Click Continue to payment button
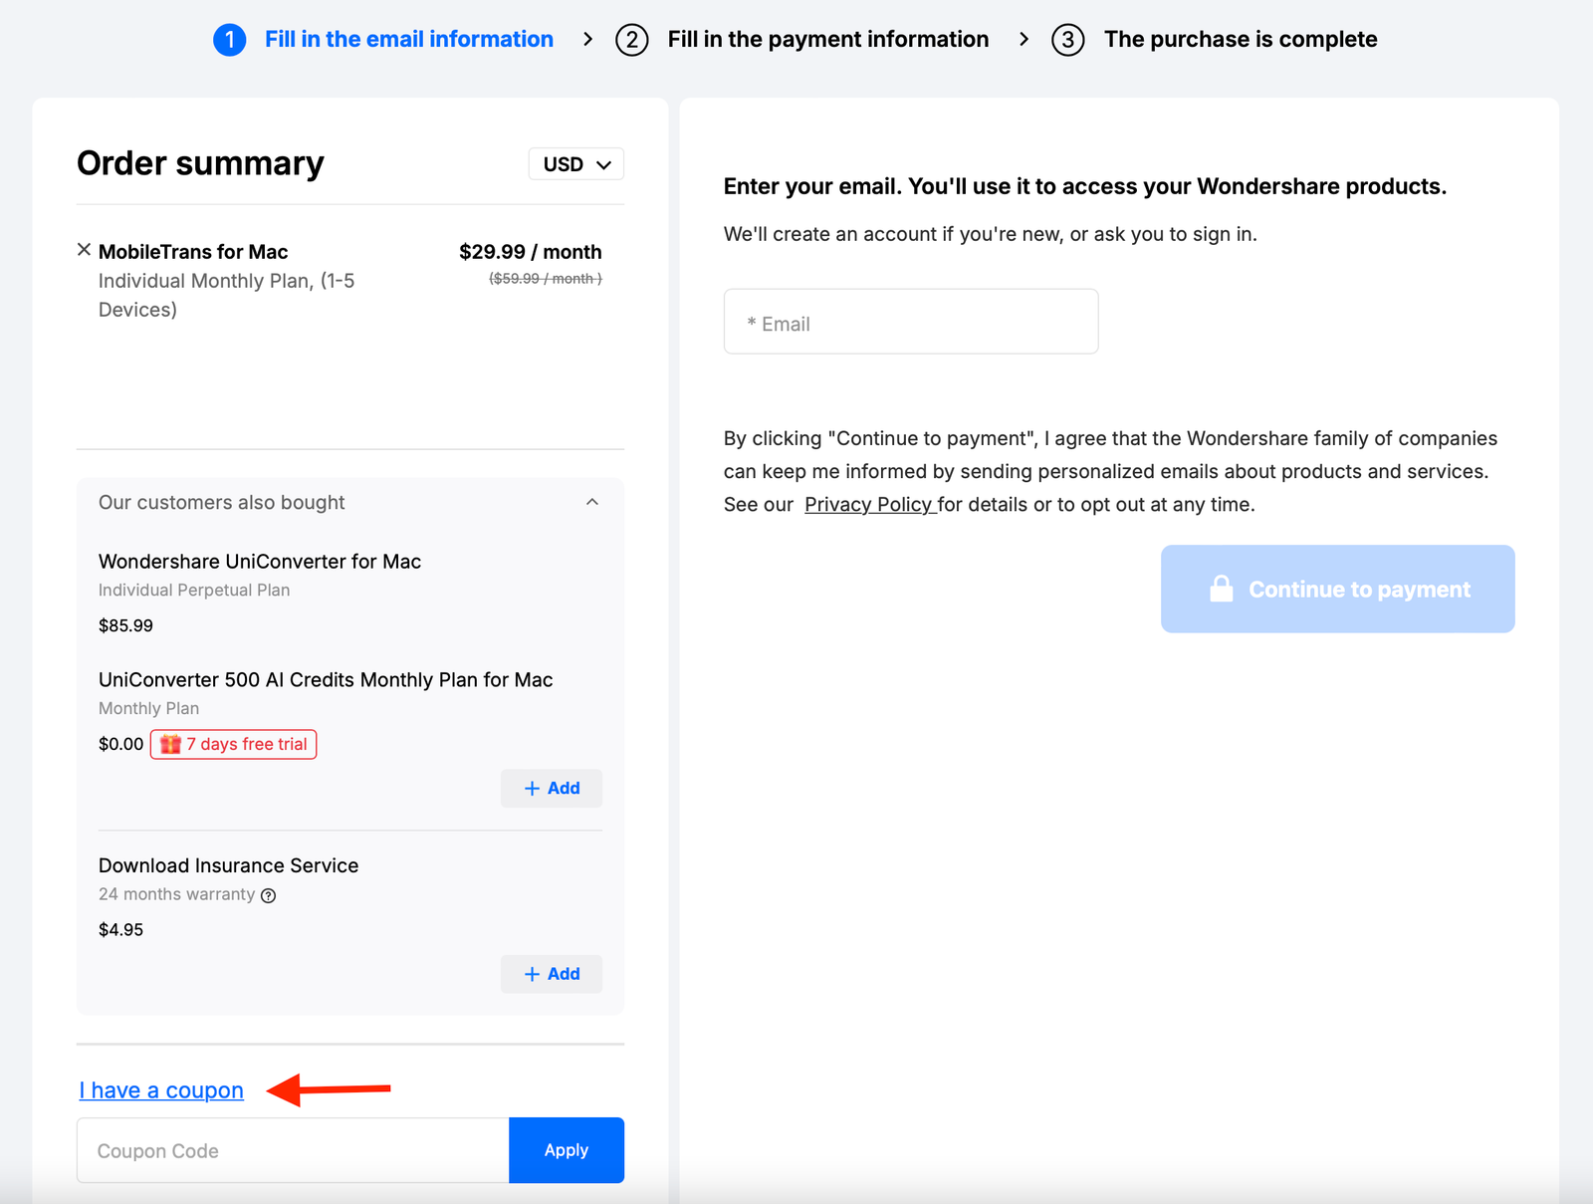 pyautogui.click(x=1338, y=589)
